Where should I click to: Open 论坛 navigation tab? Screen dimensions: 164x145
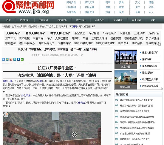pos(153,20)
